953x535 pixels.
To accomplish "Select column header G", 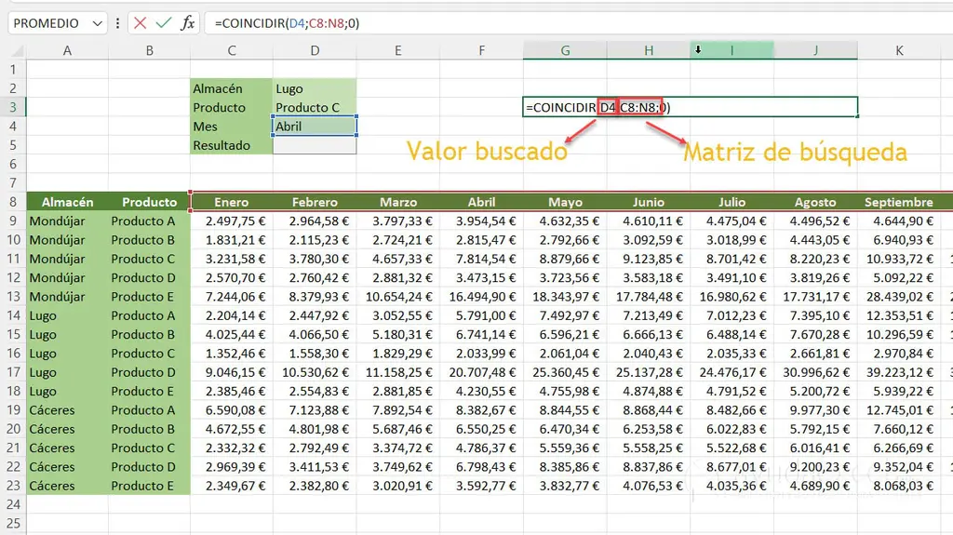I will tap(565, 50).
